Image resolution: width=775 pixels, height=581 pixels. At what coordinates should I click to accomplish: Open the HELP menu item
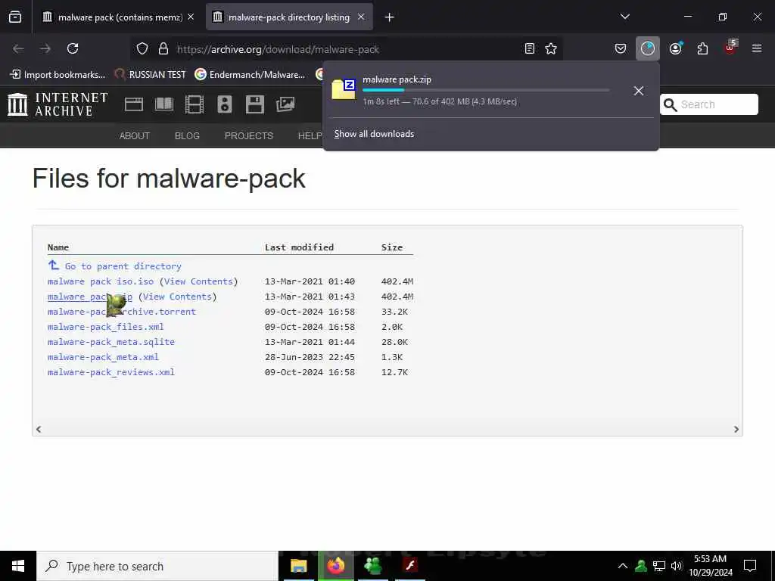point(310,136)
